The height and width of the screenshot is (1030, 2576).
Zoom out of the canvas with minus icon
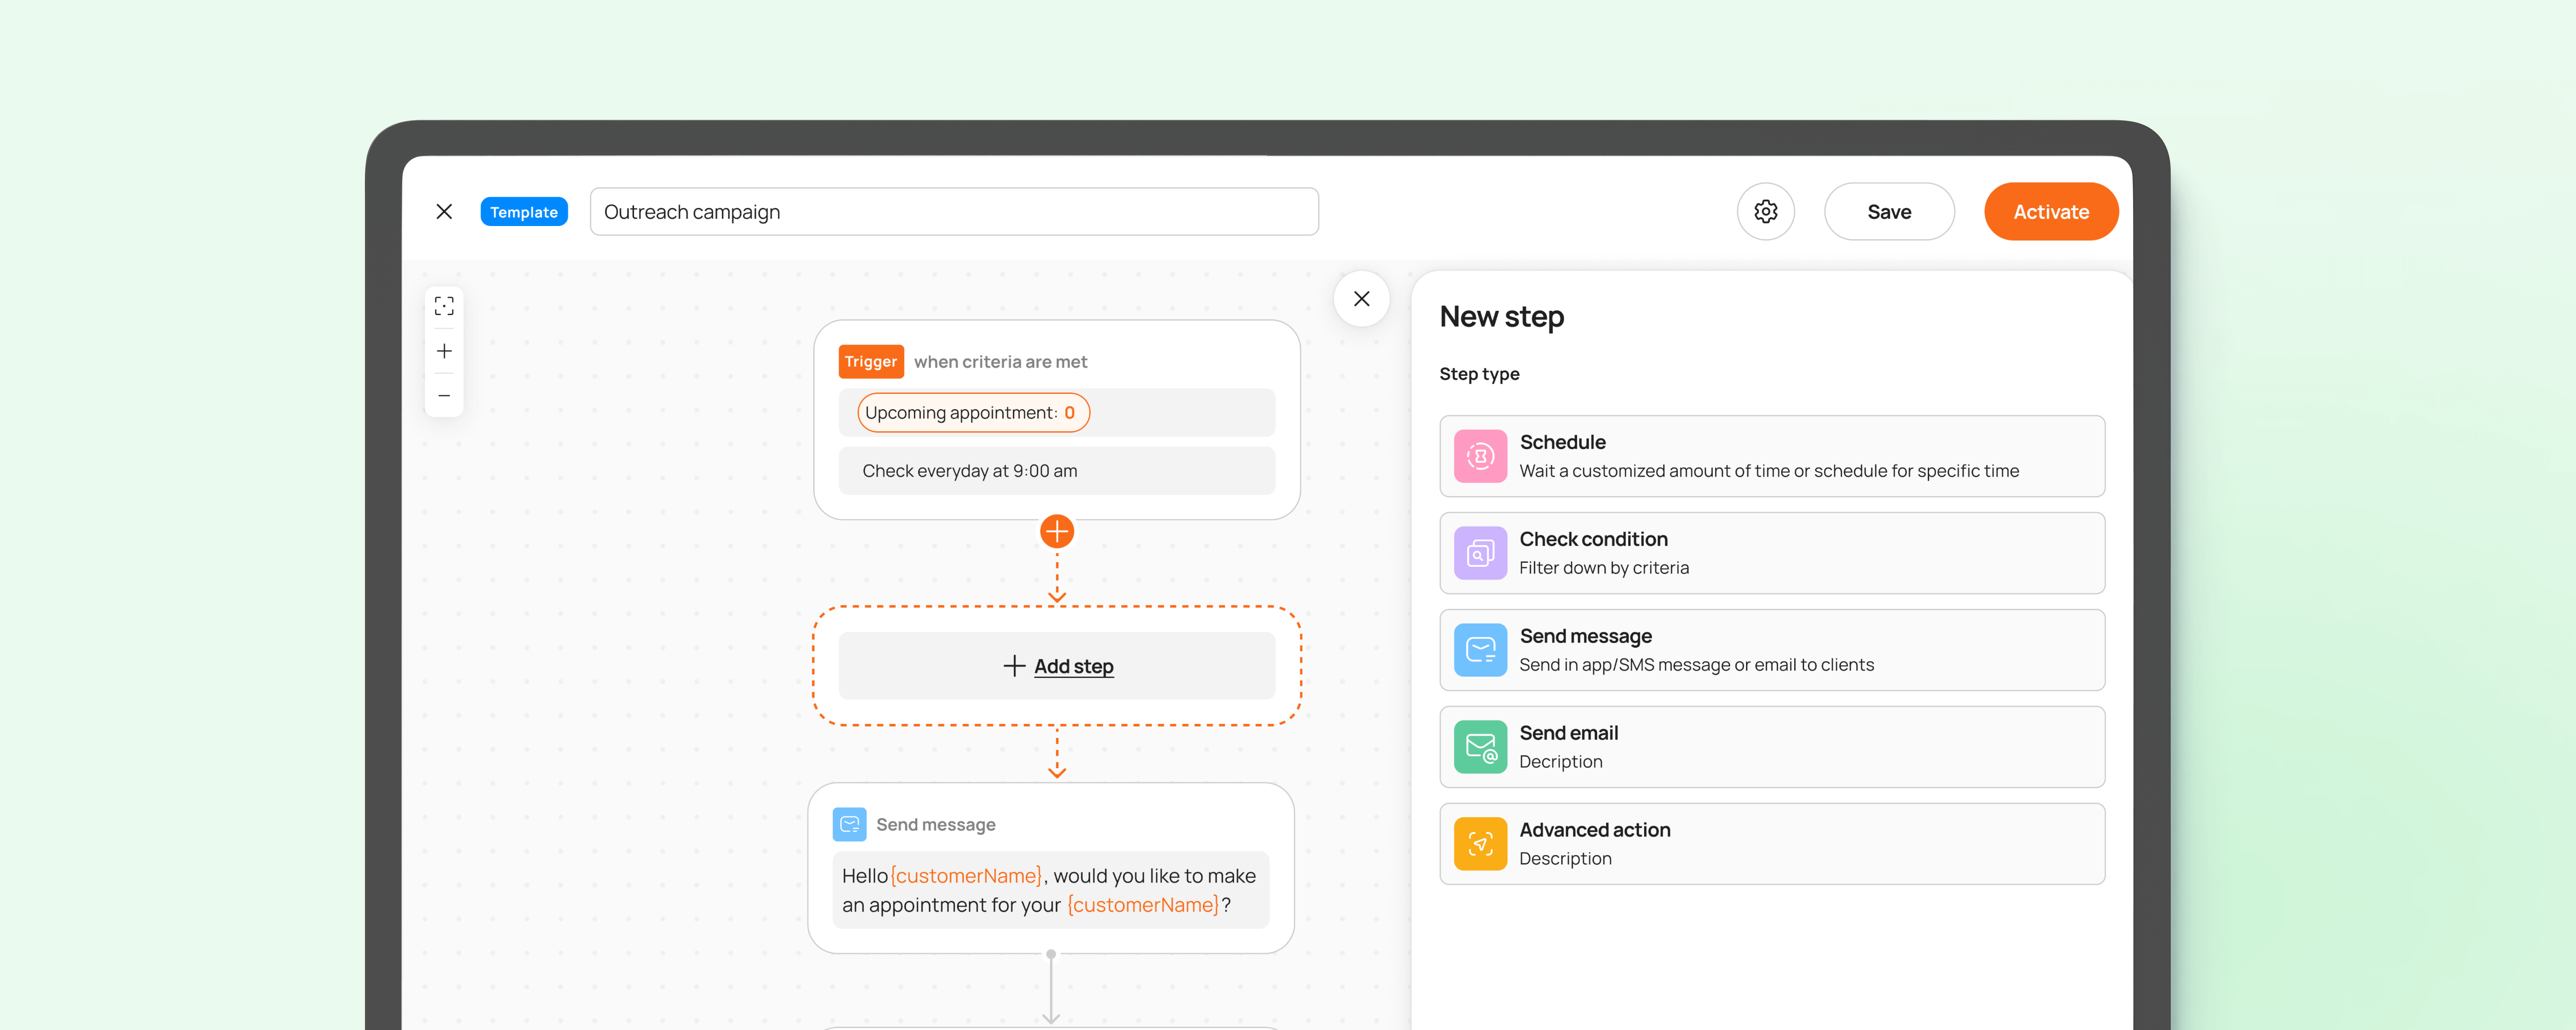444,396
